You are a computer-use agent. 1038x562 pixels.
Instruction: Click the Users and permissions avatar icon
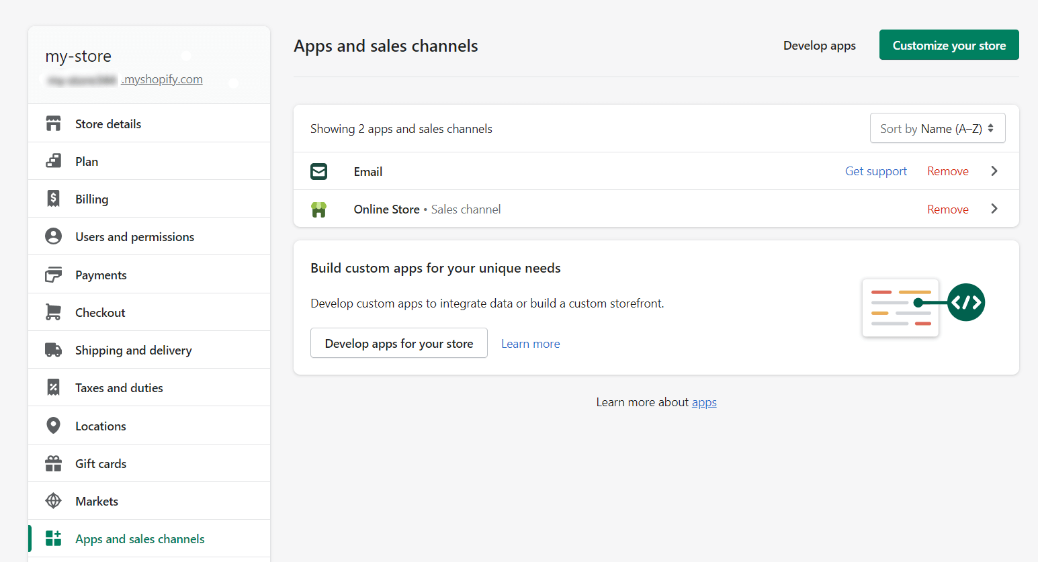53,236
